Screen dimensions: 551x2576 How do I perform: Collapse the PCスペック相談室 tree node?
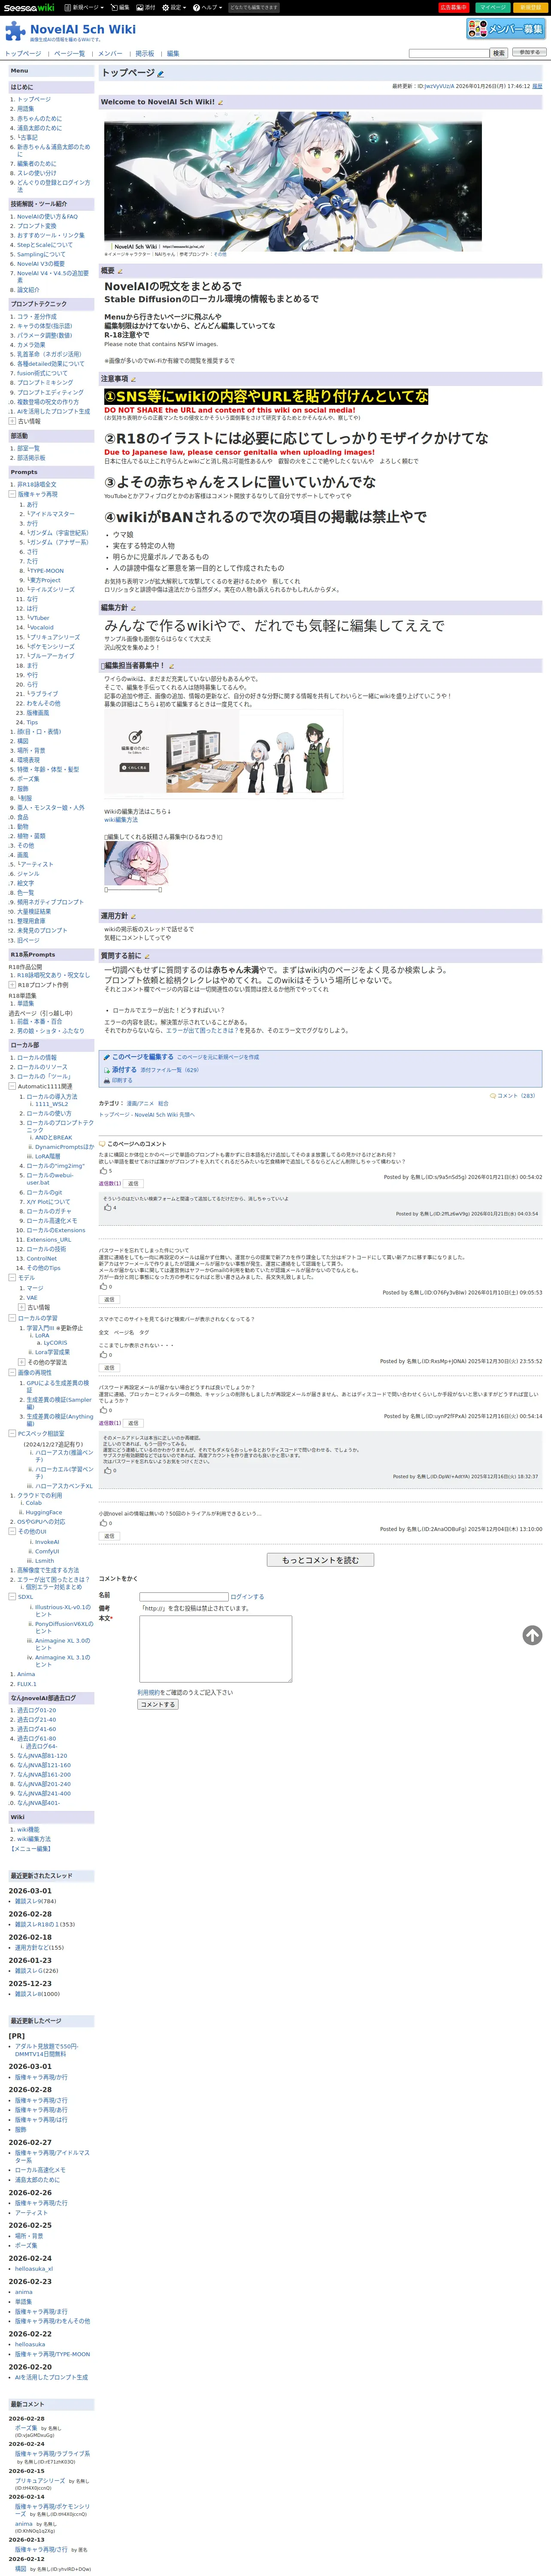[12, 1434]
